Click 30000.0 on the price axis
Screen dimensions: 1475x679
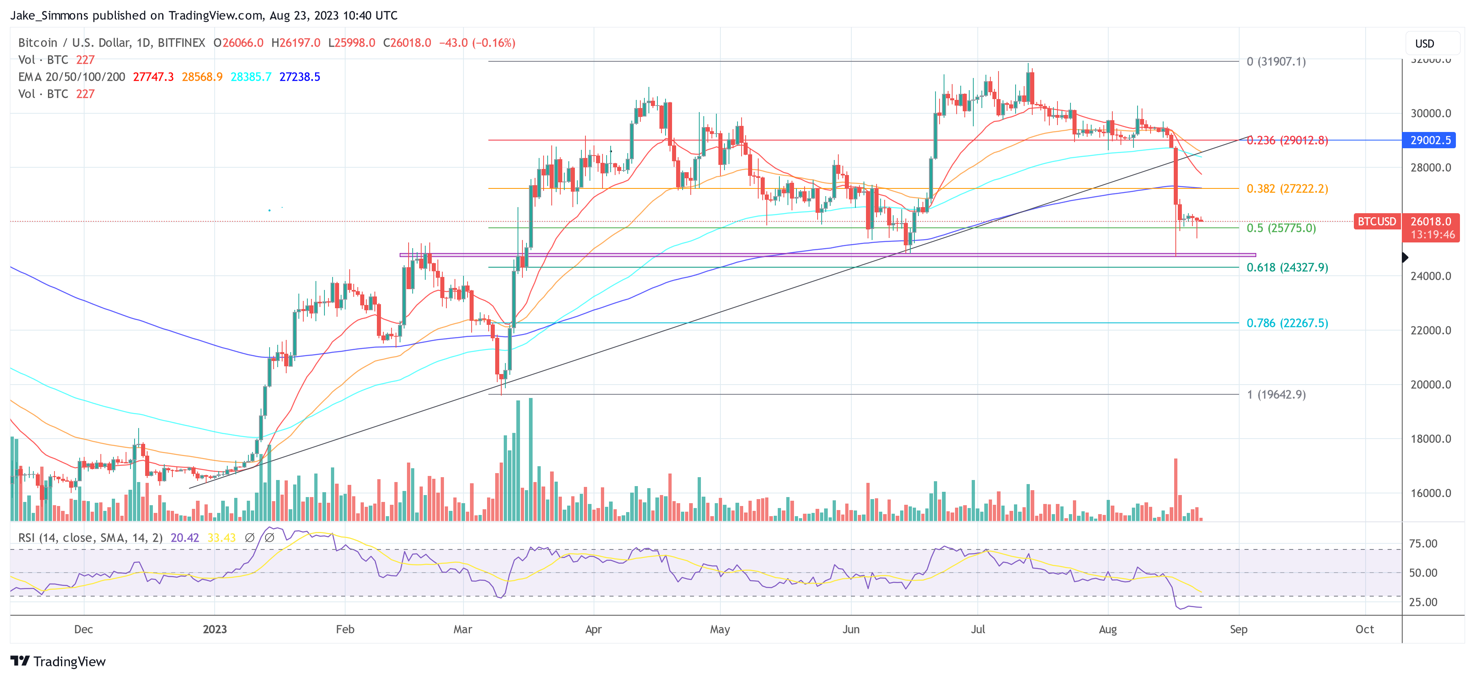(x=1430, y=113)
